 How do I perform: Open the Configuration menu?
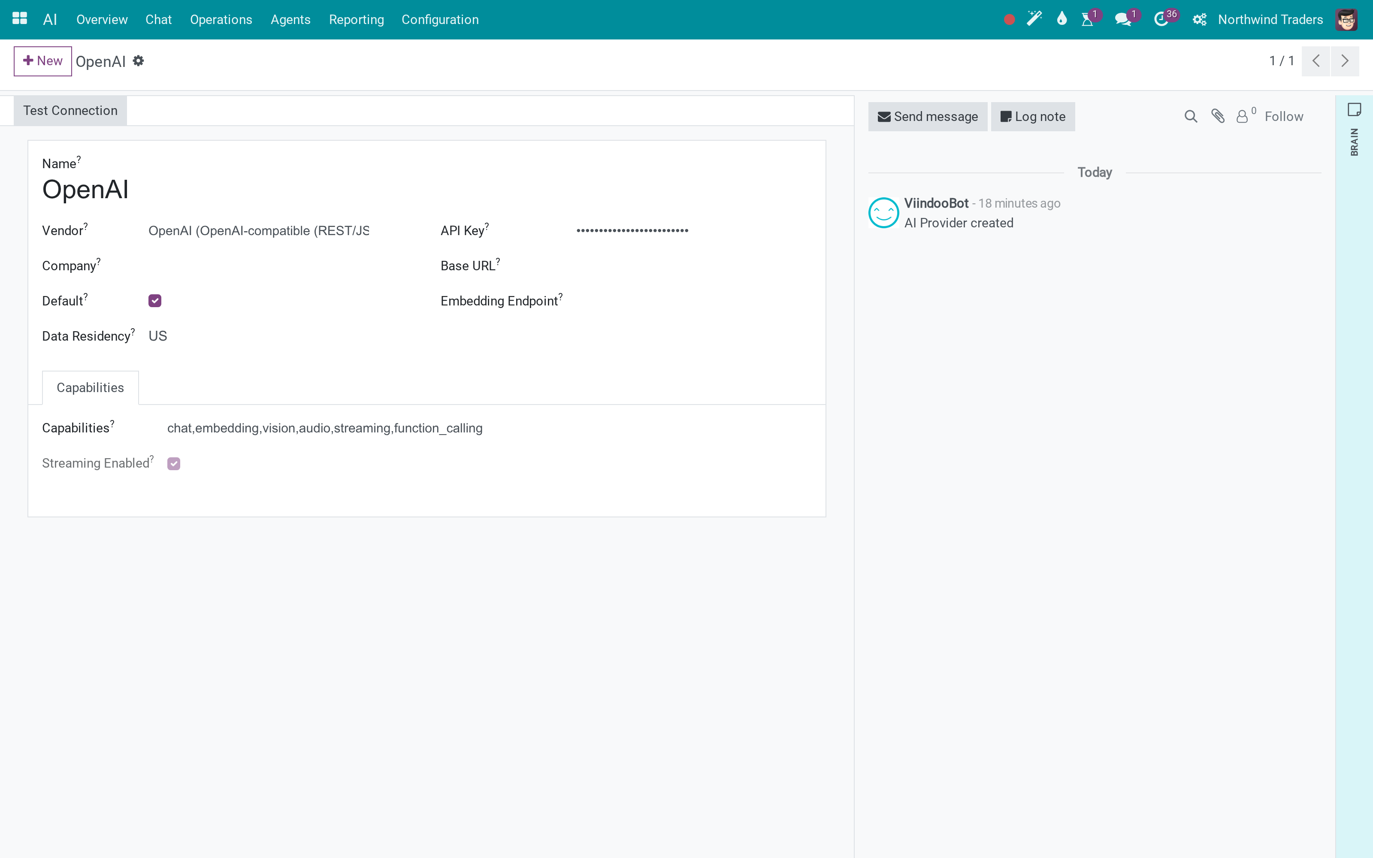pos(440,20)
